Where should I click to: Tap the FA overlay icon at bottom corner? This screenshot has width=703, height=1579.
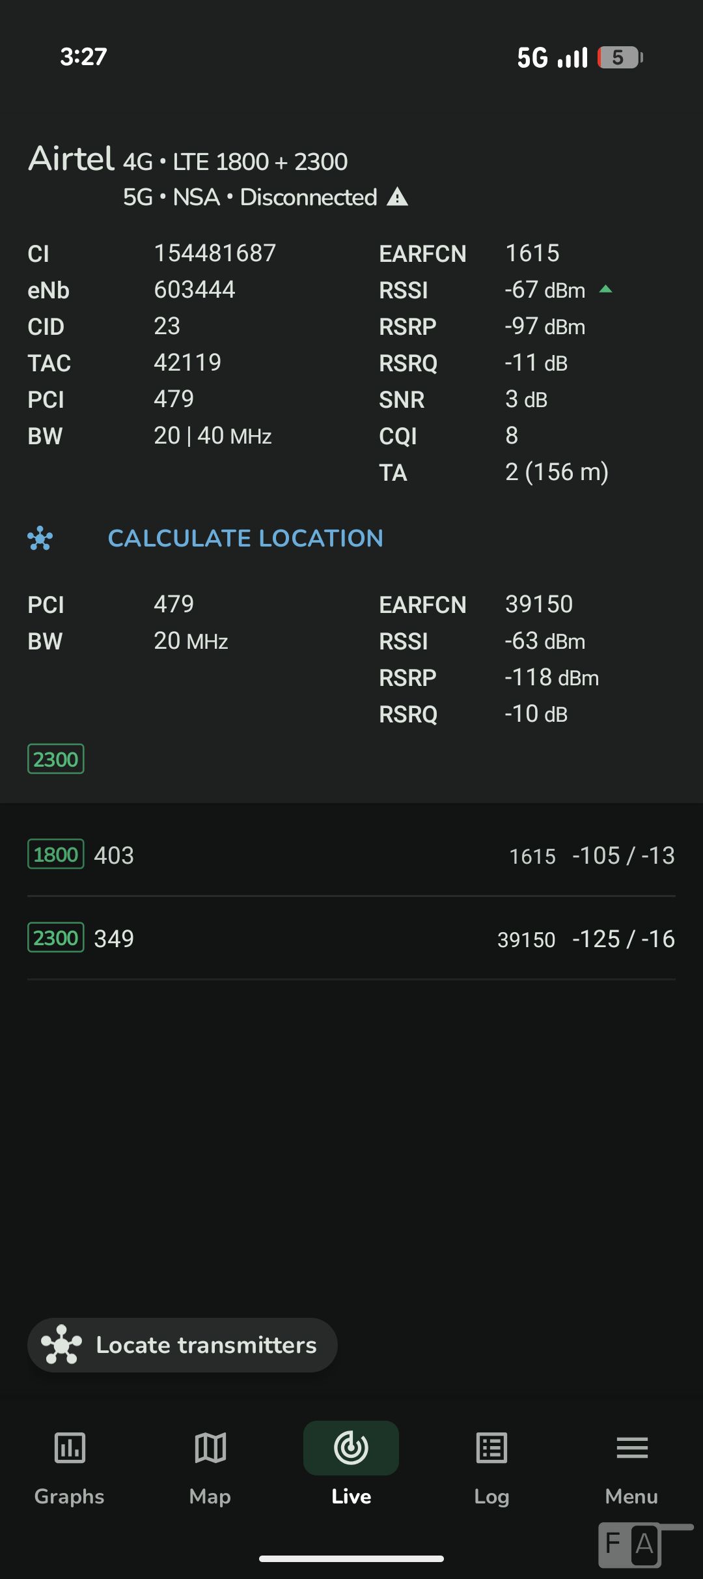630,1544
